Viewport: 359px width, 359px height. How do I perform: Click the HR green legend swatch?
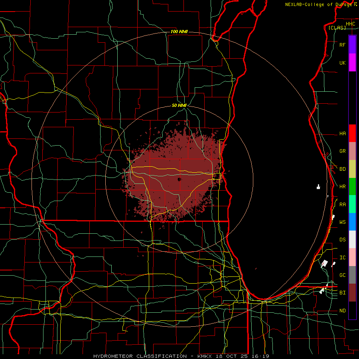coord(352,187)
